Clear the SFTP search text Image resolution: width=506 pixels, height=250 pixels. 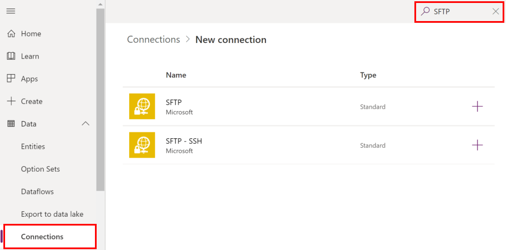[496, 12]
